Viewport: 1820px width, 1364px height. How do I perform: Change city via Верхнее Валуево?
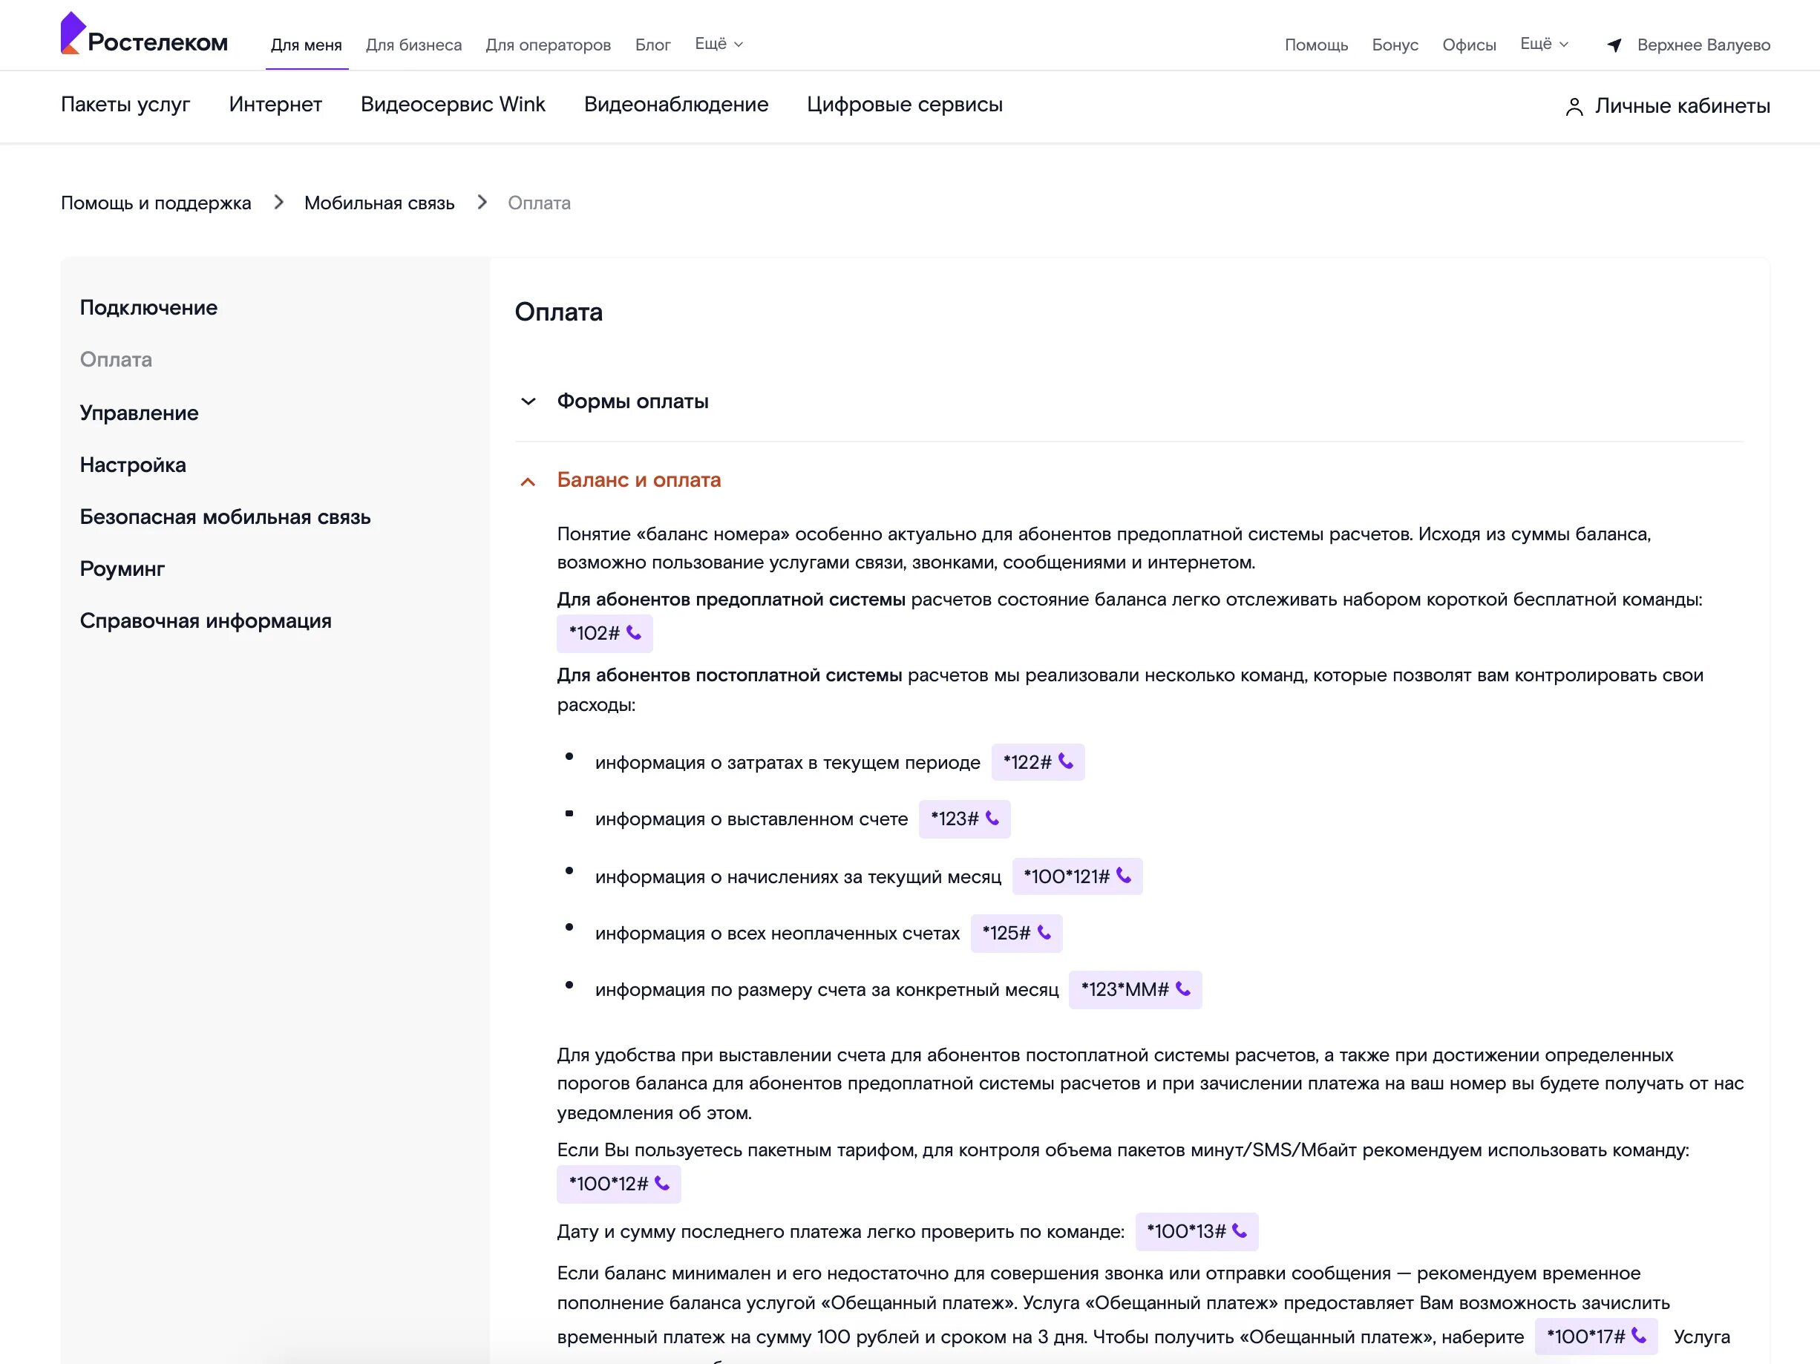coord(1703,45)
